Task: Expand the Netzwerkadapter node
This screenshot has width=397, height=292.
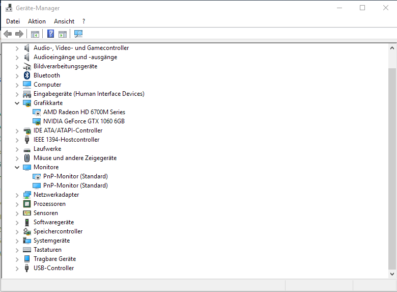Action: pos(17,195)
